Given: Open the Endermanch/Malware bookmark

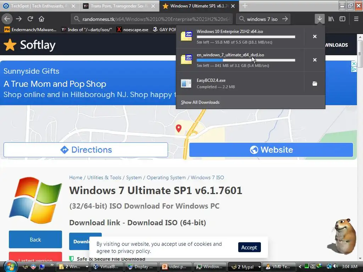Looking at the screenshot, I should tap(30, 30).
